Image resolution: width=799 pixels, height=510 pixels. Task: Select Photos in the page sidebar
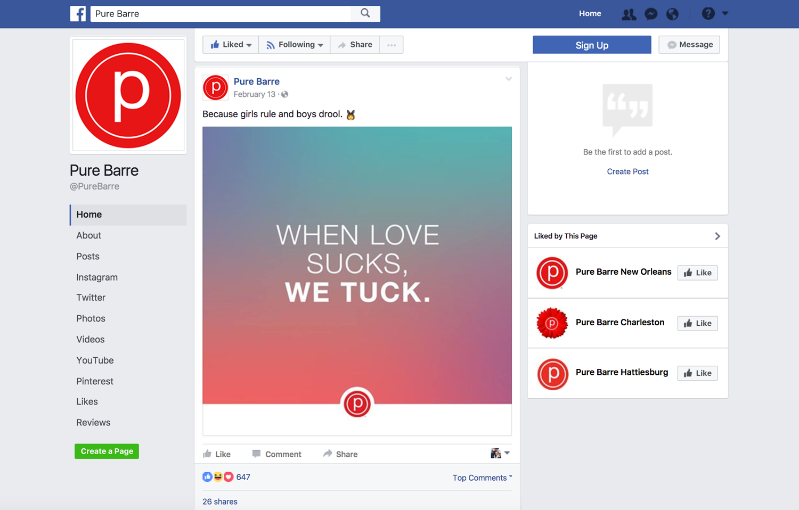(x=91, y=318)
